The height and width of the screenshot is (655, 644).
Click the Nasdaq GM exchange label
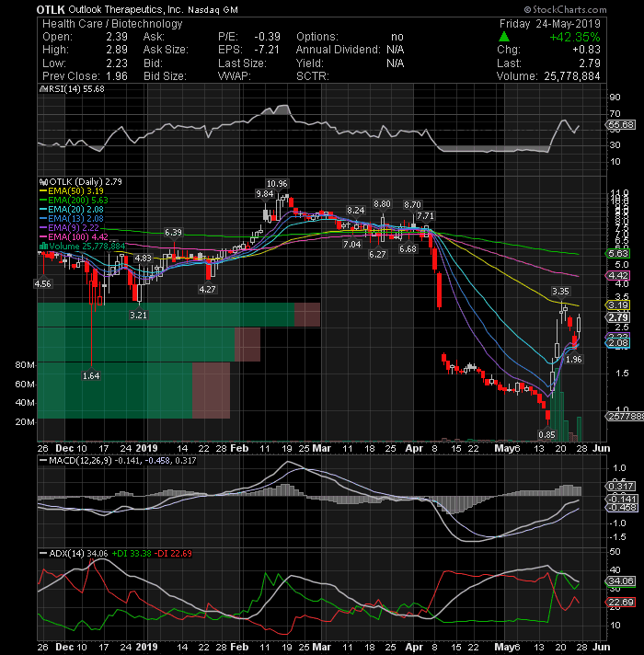pos(213,10)
